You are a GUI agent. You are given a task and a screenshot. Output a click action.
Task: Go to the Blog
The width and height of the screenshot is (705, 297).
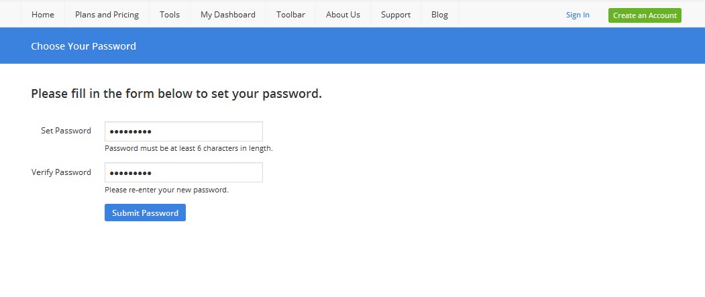tap(439, 15)
